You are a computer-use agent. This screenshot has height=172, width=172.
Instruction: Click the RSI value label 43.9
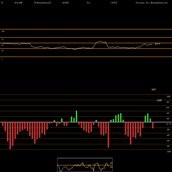(x=157, y=44)
